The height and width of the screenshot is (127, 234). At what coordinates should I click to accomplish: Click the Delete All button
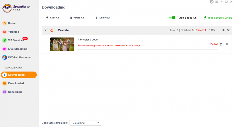tap(103, 18)
